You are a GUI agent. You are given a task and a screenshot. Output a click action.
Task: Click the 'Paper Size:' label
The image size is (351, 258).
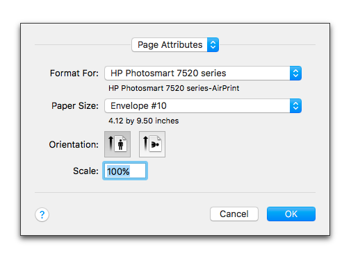[75, 106]
